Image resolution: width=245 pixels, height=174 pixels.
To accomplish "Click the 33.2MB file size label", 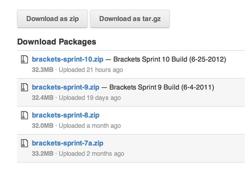I will point(43,154).
